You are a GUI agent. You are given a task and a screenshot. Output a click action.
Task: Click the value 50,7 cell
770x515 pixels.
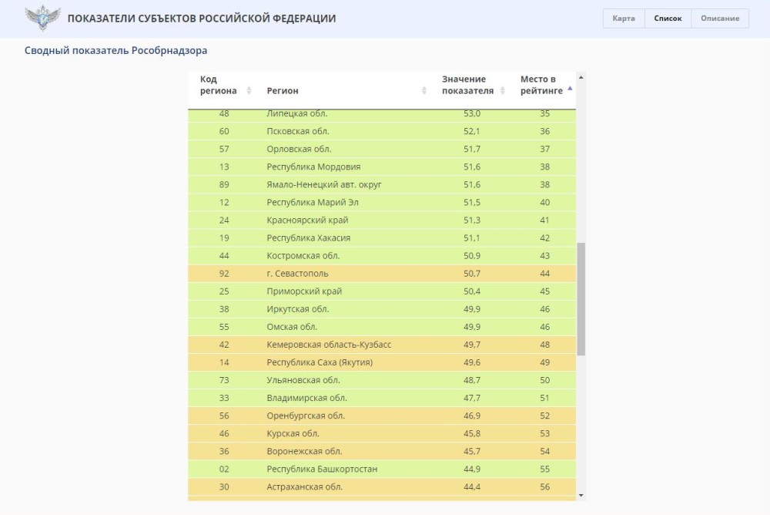pos(472,274)
